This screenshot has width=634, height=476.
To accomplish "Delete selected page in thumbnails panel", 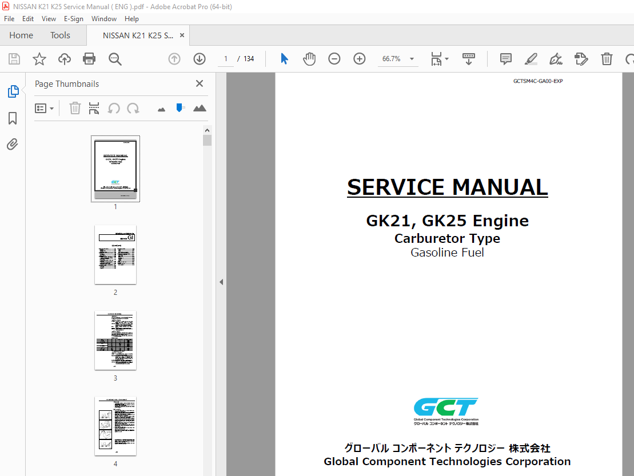I will (75, 109).
